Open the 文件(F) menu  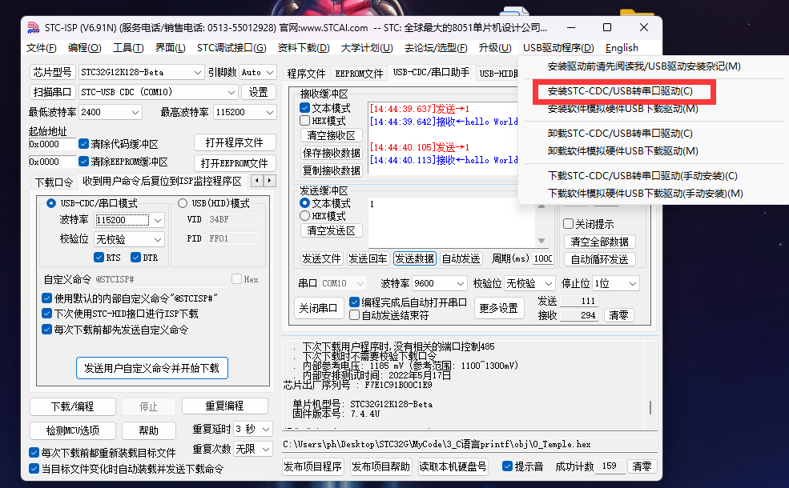click(x=42, y=48)
